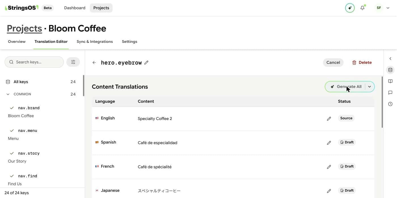Focus the Search keys input field
This screenshot has height=198, width=397.
coord(34,62)
